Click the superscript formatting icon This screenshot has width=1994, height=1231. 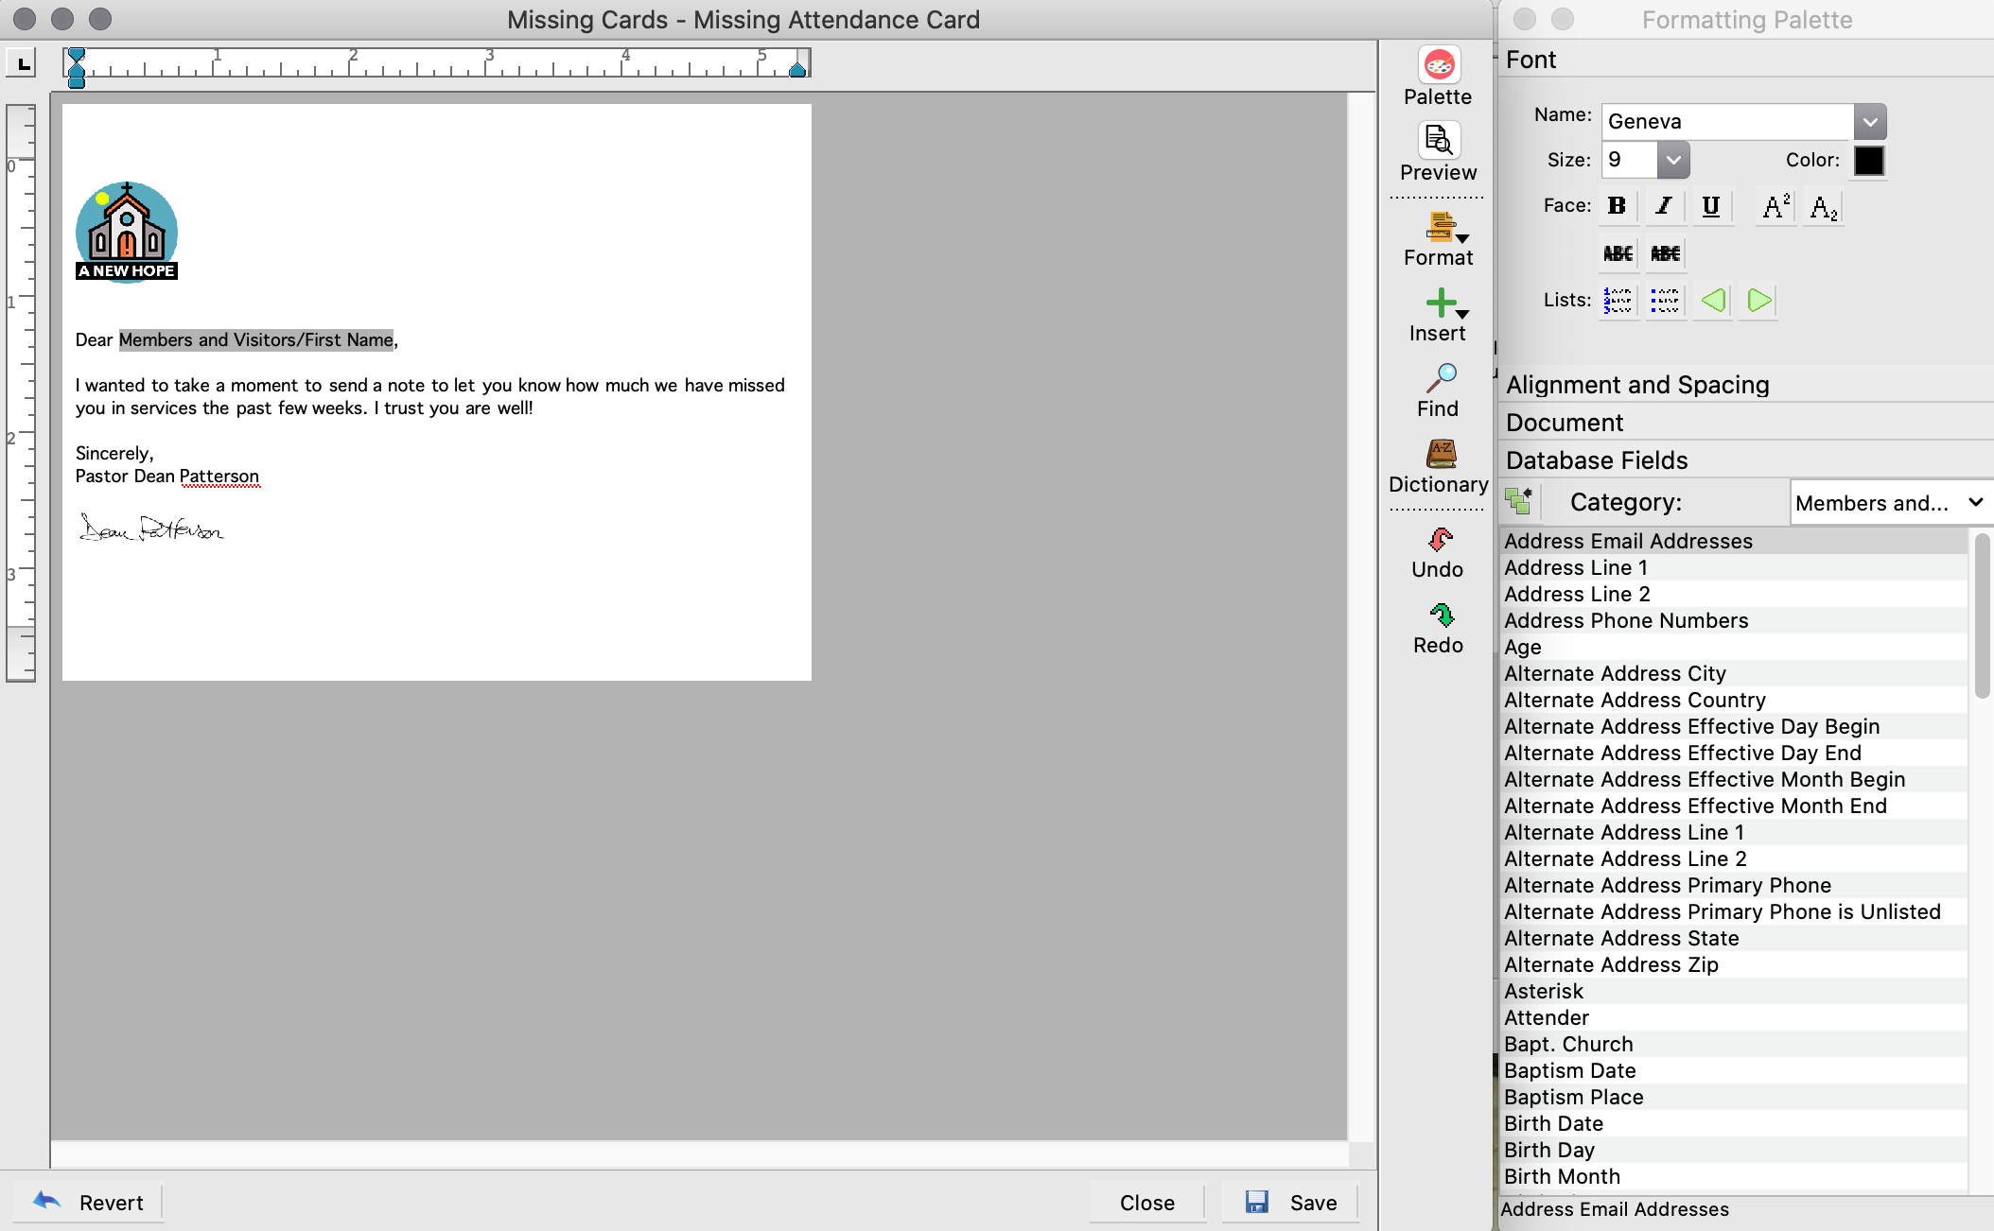pos(1775,206)
